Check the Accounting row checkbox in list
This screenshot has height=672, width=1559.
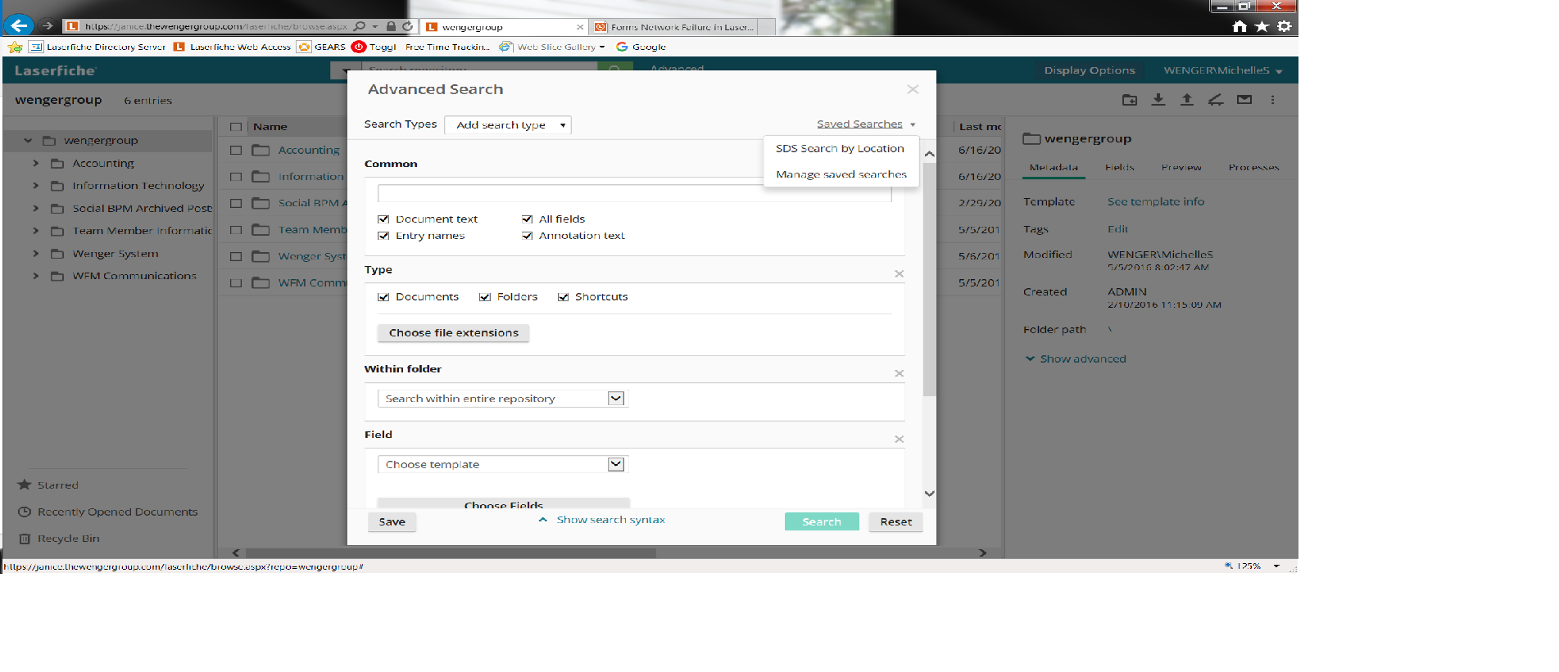(236, 150)
